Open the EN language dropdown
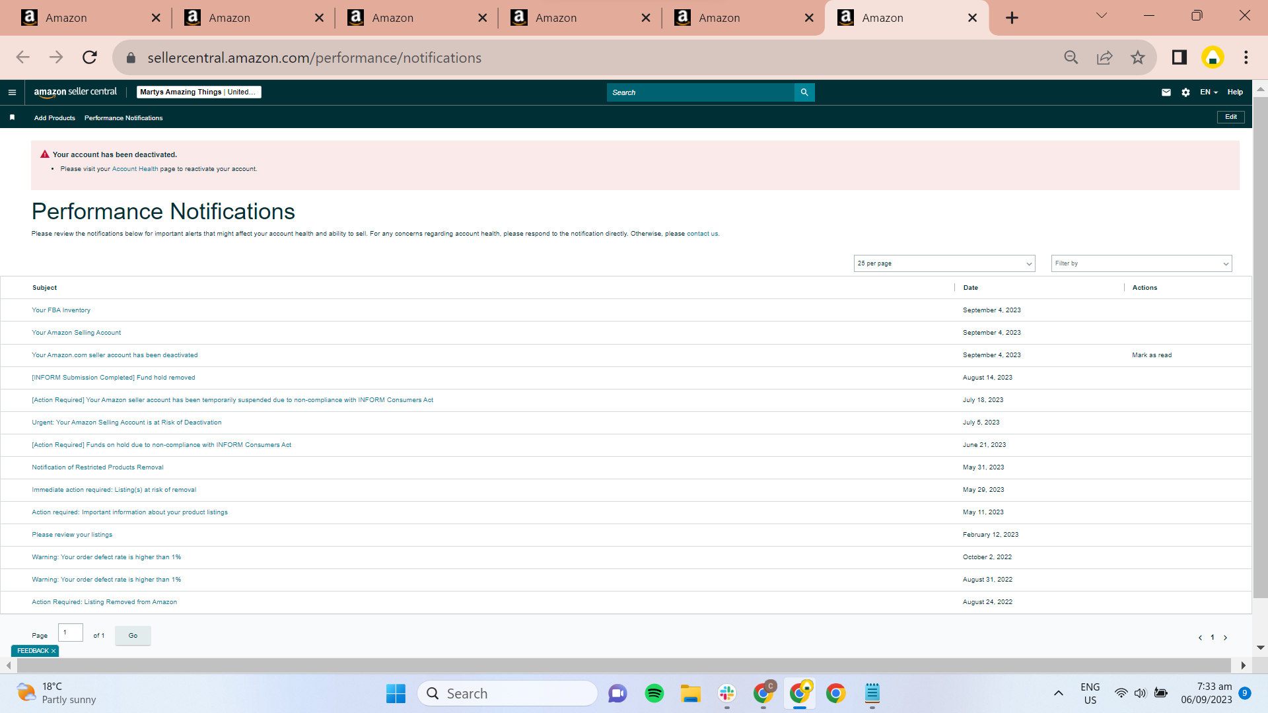This screenshot has width=1268, height=713. [1209, 92]
